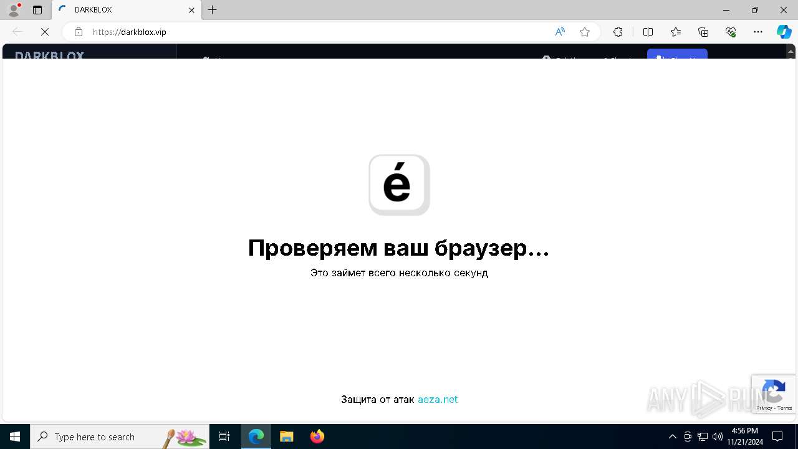The width and height of the screenshot is (798, 449).
Task: Click the address bar URL field
Action: click(x=318, y=32)
